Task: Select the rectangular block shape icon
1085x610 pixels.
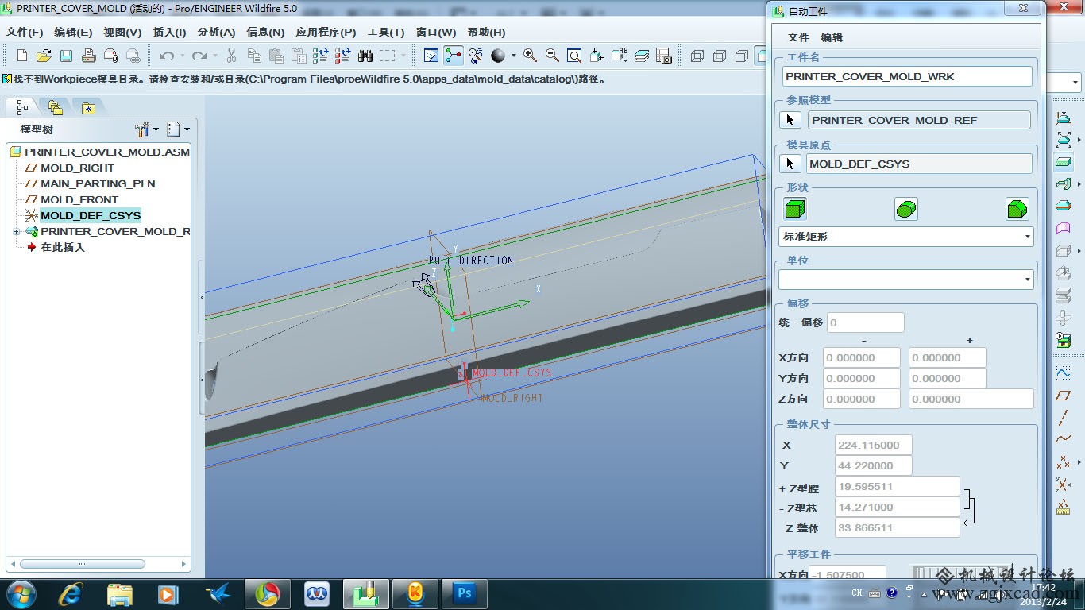Action: [795, 209]
